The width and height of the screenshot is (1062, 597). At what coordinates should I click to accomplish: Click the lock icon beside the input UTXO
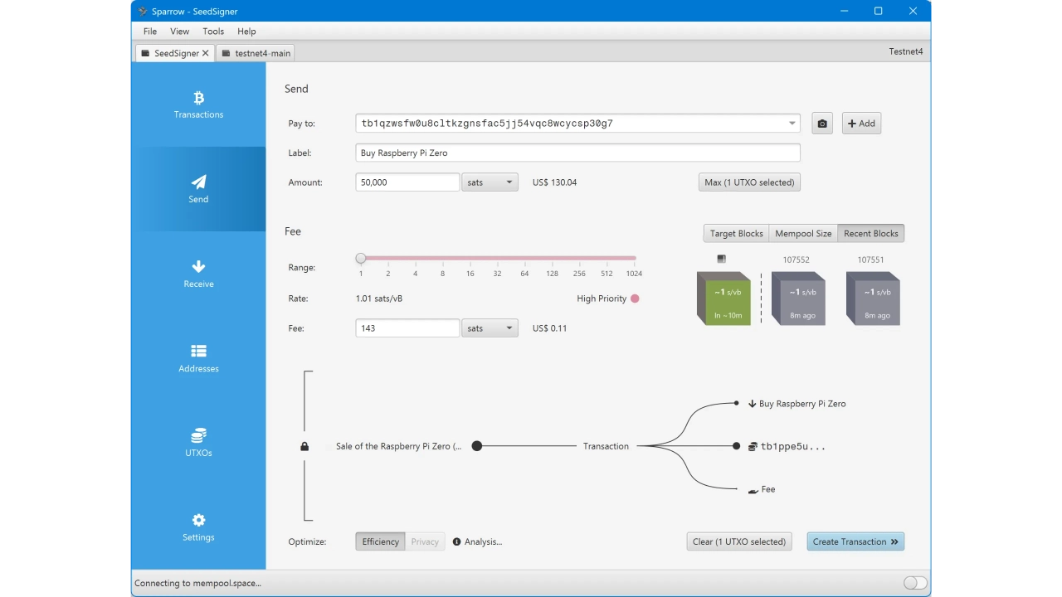click(x=304, y=447)
